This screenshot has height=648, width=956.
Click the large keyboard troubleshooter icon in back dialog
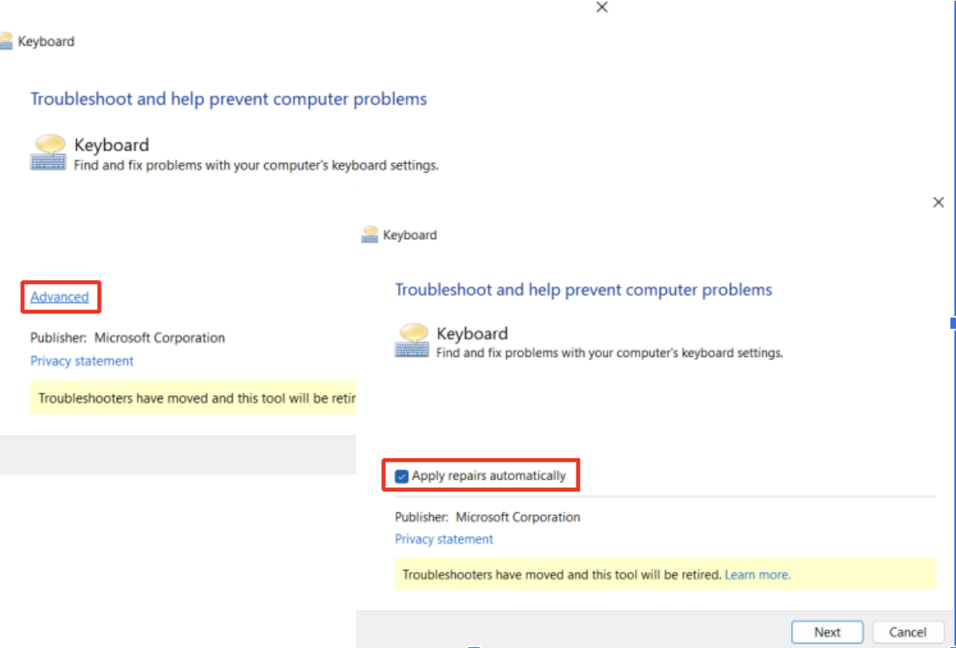tap(46, 151)
